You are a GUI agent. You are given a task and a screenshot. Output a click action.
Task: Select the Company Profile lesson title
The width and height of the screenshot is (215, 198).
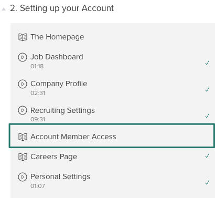(59, 84)
